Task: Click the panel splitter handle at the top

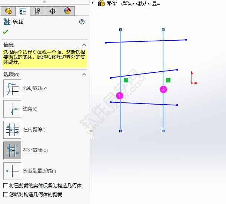Action: (x=44, y=2)
